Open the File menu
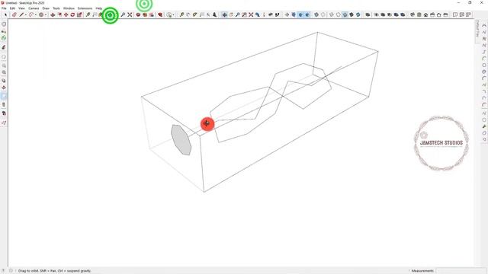This screenshot has height=274, width=488. point(4,8)
